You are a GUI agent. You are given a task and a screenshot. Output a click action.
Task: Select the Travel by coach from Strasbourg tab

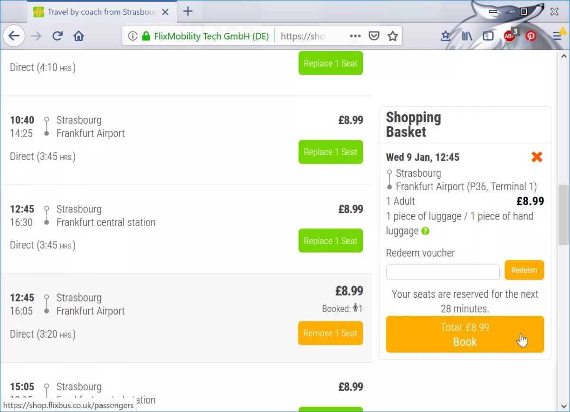tap(102, 12)
